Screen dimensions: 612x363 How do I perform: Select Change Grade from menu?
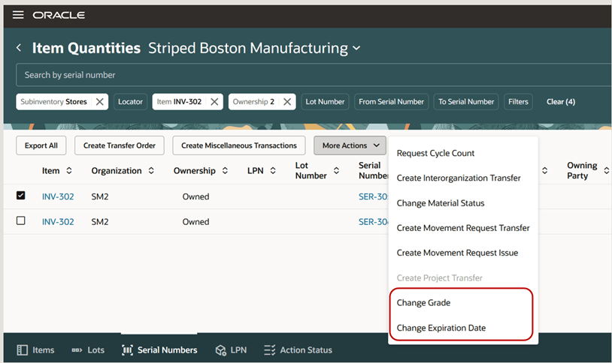tap(423, 303)
